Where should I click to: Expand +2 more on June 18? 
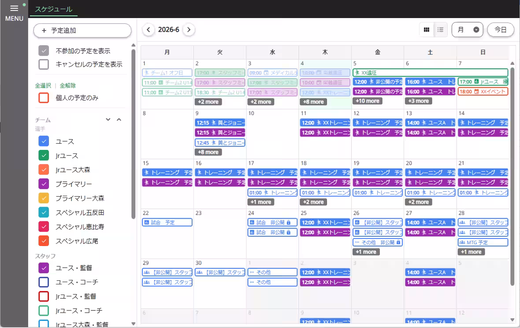[x=313, y=202]
